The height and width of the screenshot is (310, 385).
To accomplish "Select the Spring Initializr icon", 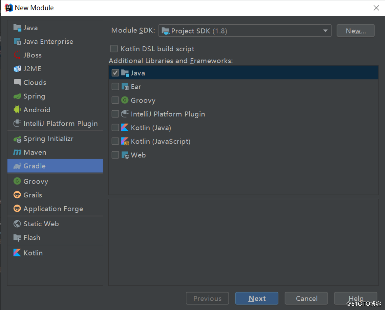I will [17, 139].
